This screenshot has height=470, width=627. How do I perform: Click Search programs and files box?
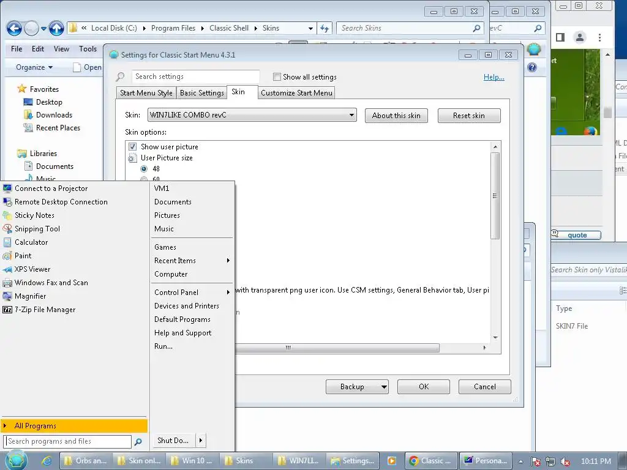[67, 441]
